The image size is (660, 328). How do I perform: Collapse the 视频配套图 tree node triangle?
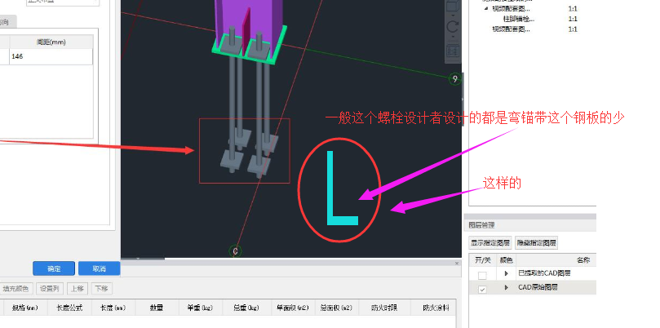tap(486, 8)
